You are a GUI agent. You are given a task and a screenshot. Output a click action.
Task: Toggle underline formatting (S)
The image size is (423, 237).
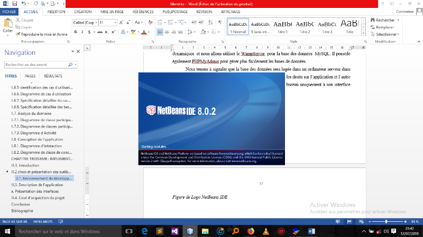[90, 32]
